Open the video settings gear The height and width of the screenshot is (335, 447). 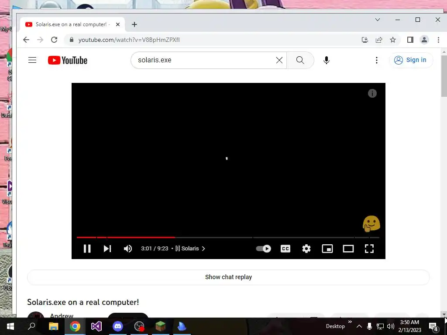(x=306, y=249)
